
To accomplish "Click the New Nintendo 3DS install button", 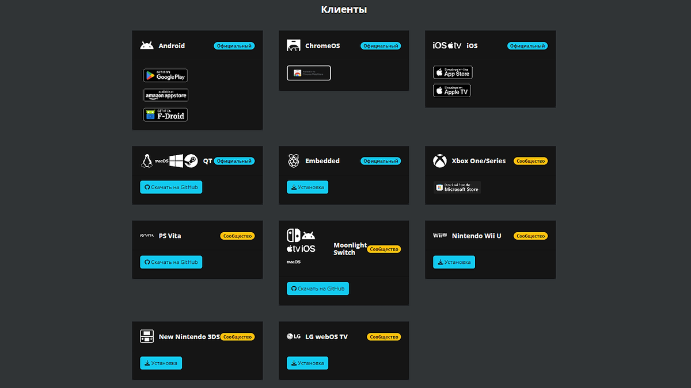I will [x=161, y=363].
